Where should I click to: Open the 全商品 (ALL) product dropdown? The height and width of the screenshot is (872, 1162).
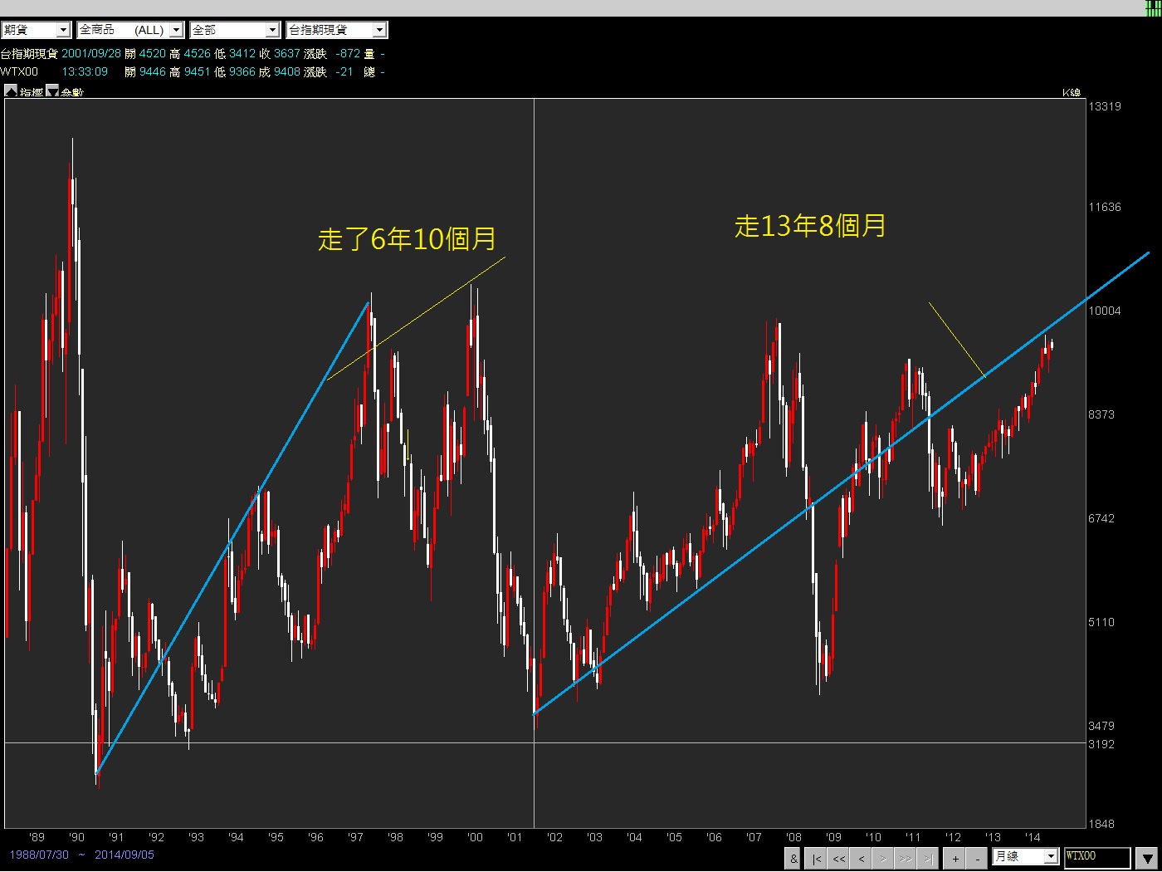129,30
